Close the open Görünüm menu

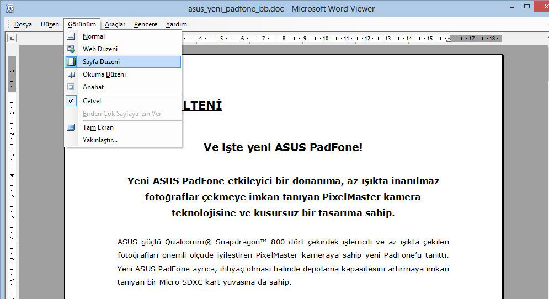[82, 24]
